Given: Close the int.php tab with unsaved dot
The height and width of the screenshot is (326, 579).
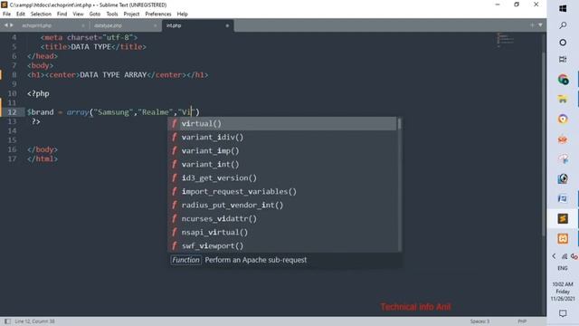Looking at the screenshot, I should click(x=227, y=25).
